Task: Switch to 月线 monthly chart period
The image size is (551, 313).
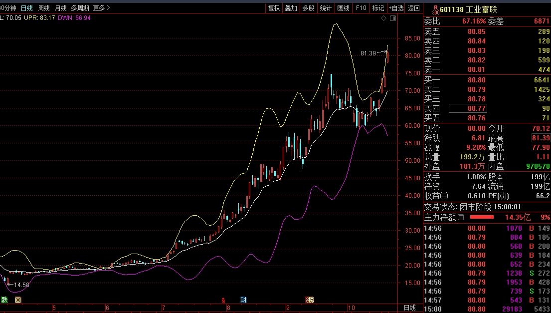Action: point(60,7)
